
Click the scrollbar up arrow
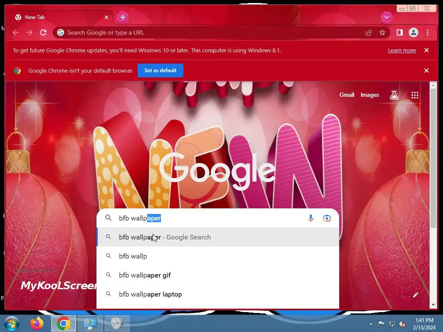point(433,85)
